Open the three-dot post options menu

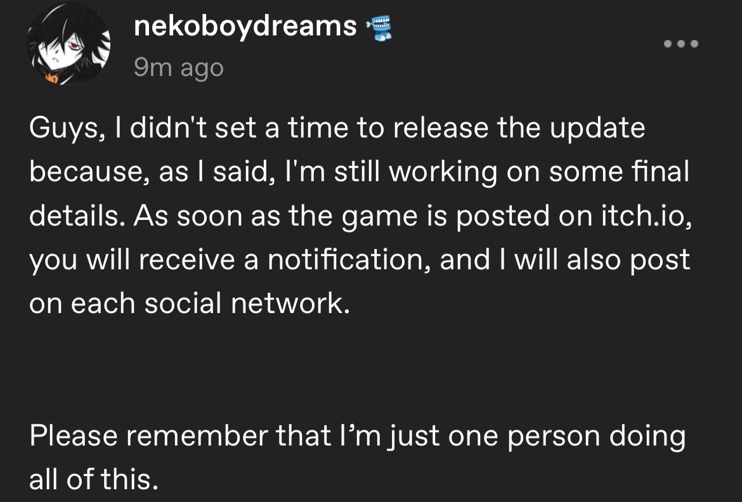coord(680,44)
